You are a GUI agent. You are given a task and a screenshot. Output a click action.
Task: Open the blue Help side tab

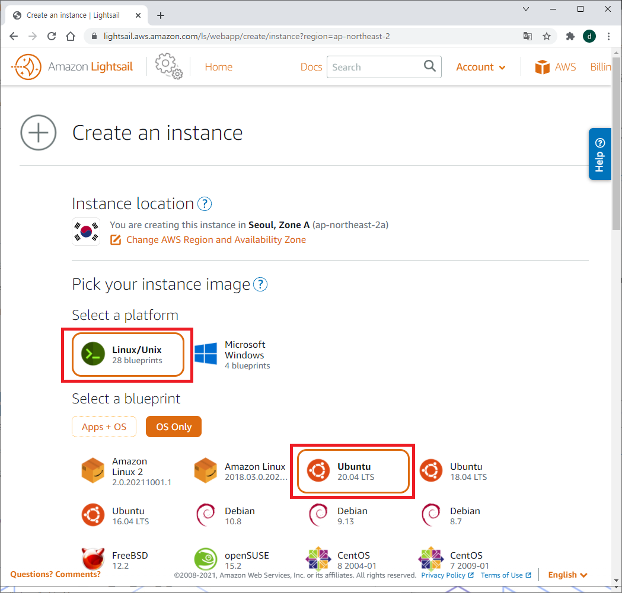pos(599,154)
